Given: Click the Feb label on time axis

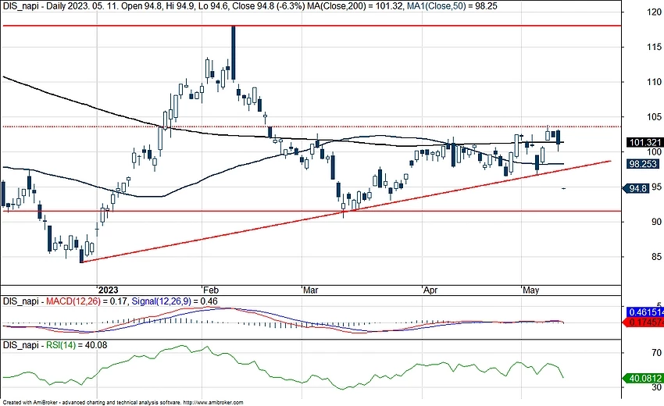Looking at the screenshot, I should point(211,290).
